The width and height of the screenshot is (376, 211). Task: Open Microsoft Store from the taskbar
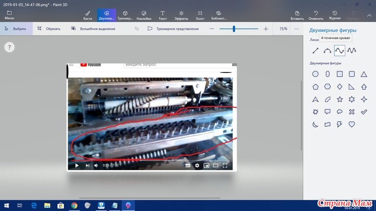tap(61, 206)
